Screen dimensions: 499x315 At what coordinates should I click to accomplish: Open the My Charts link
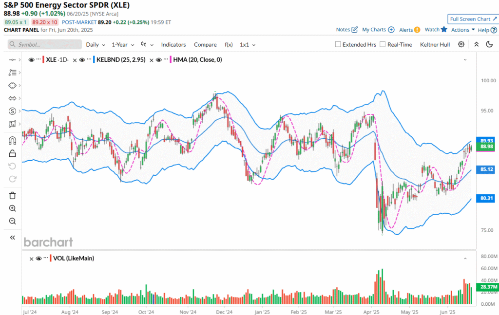tap(378, 30)
